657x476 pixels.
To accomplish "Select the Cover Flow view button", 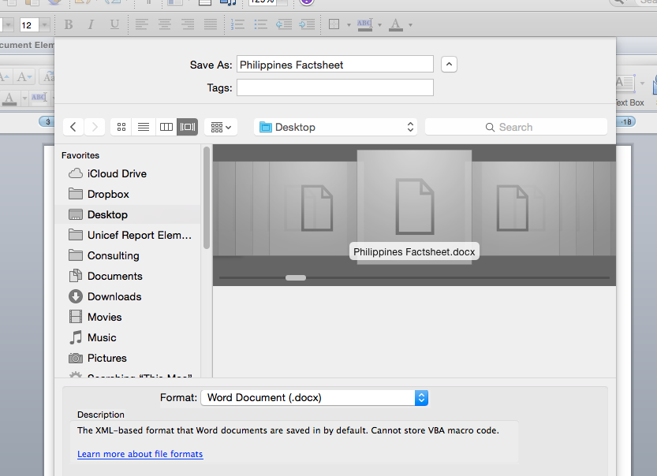I will (188, 127).
